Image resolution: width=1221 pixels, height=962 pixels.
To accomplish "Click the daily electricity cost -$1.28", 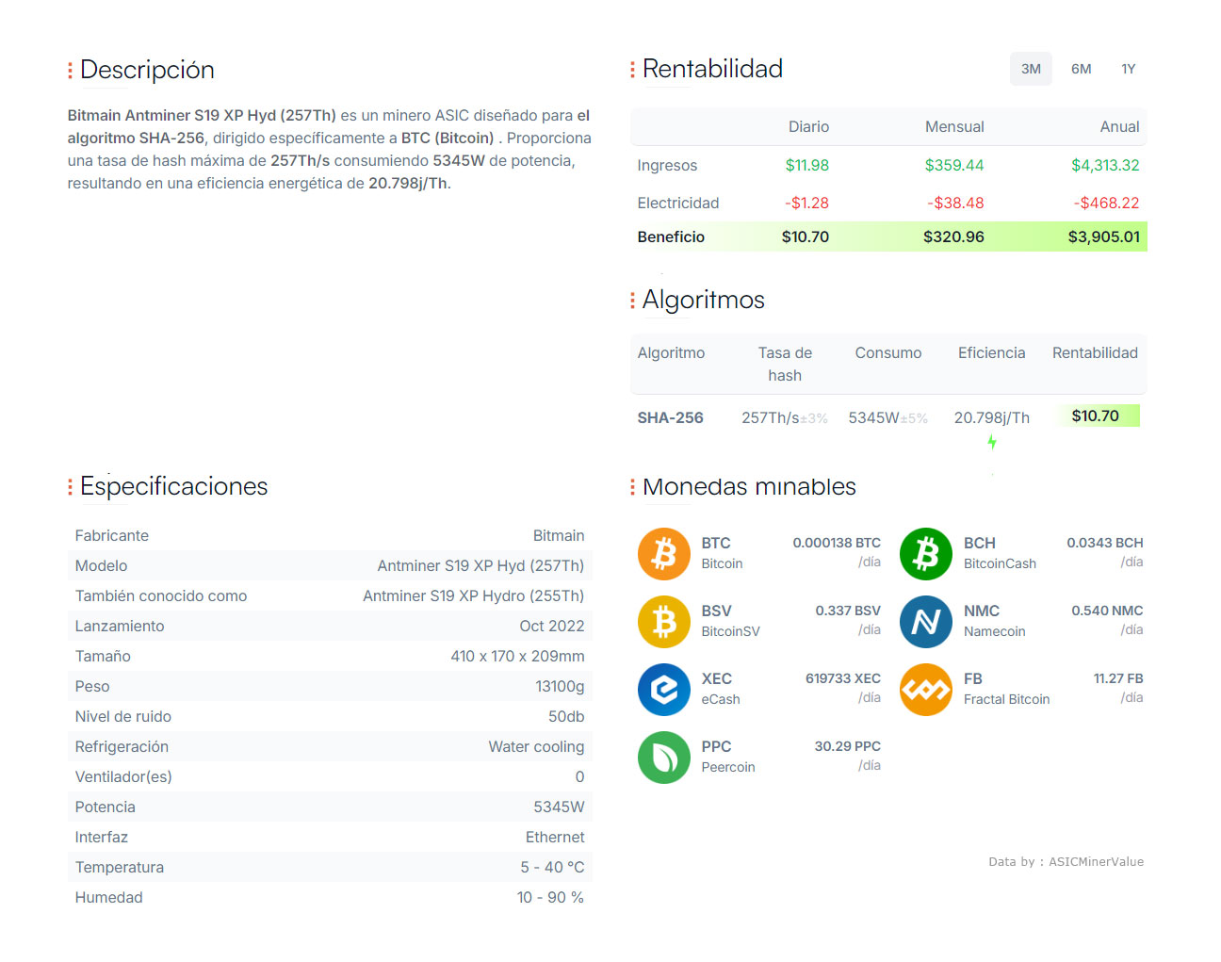I will (x=806, y=203).
